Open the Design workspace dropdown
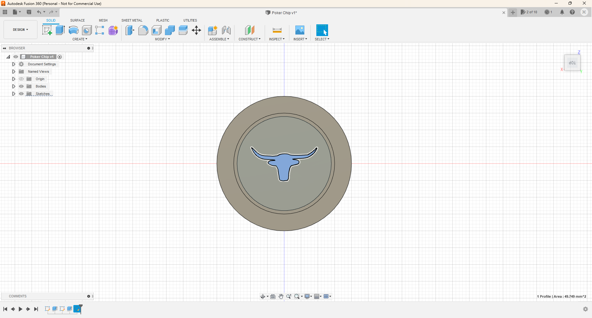Viewport: 592px width, 318px height. click(20, 30)
